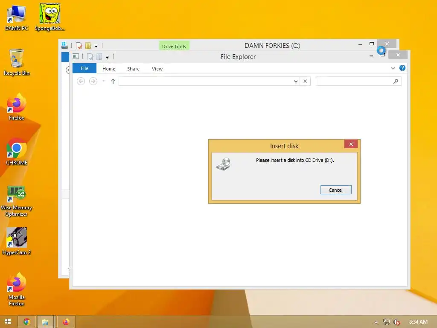Open Firefox from the taskbar
The width and height of the screenshot is (437, 328).
pyautogui.click(x=66, y=322)
